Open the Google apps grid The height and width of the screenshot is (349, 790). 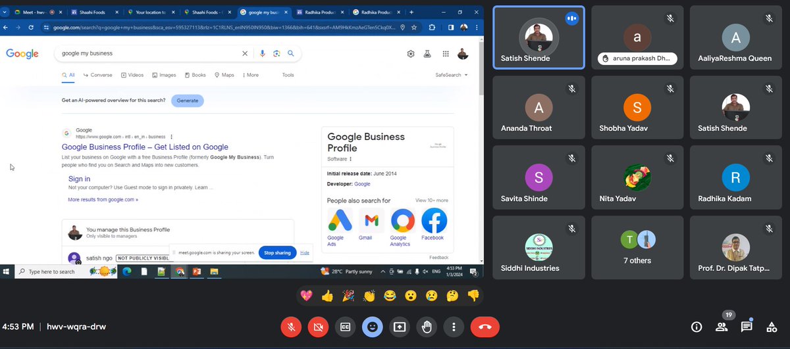pyautogui.click(x=446, y=54)
